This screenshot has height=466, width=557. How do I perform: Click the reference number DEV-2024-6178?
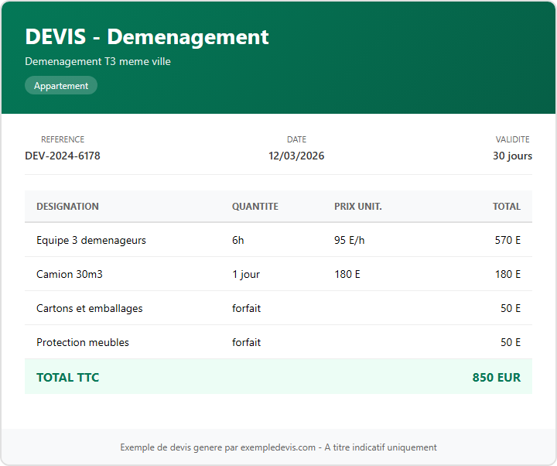click(63, 156)
